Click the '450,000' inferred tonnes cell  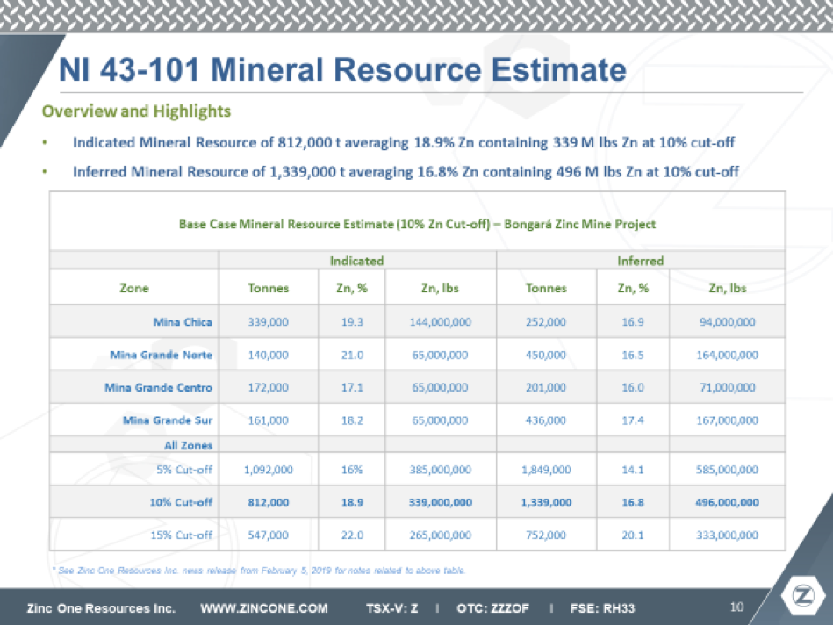pyautogui.click(x=546, y=355)
